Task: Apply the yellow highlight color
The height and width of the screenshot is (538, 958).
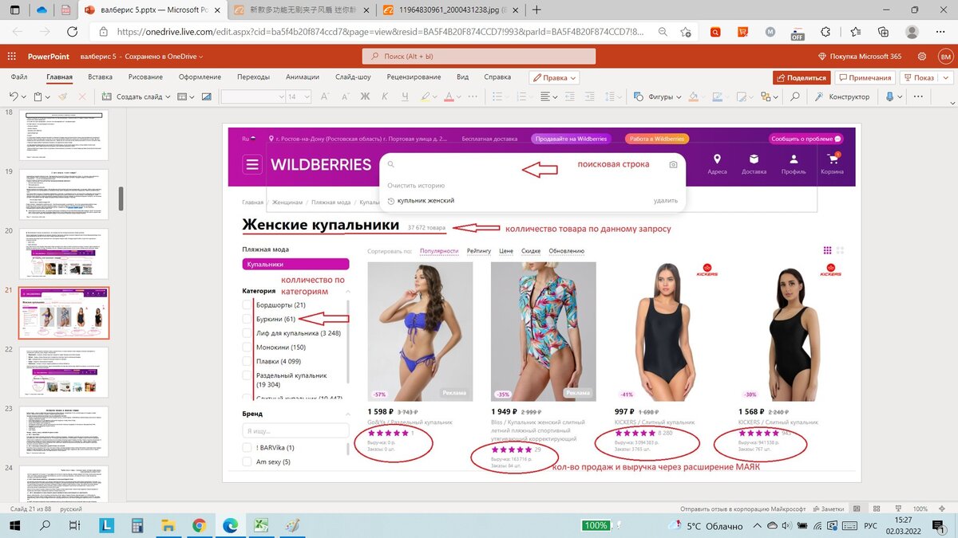Action: [x=426, y=96]
